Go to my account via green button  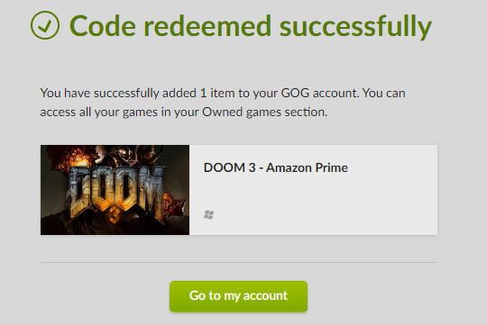point(238,296)
